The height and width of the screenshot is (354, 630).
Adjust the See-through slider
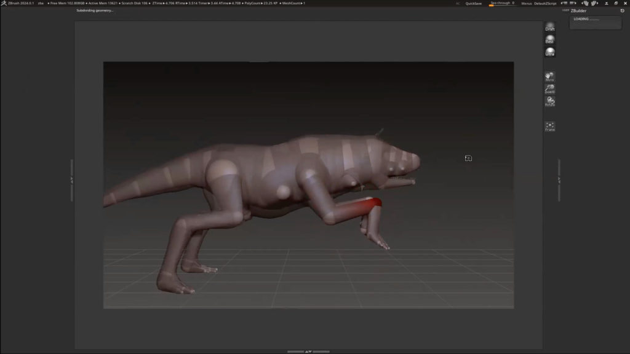click(501, 3)
